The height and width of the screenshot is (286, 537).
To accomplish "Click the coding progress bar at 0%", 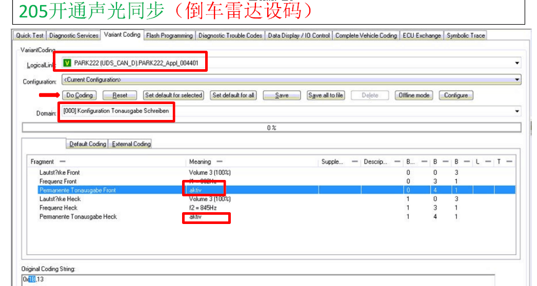I will pos(271,128).
